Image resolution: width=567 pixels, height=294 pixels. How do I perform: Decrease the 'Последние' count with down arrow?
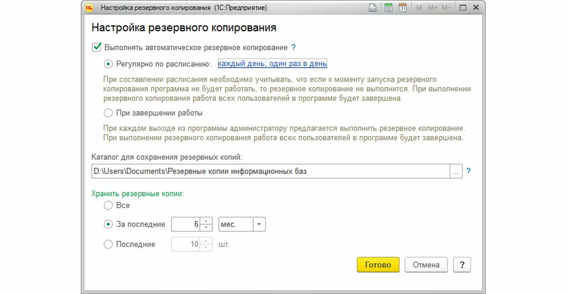(206, 248)
